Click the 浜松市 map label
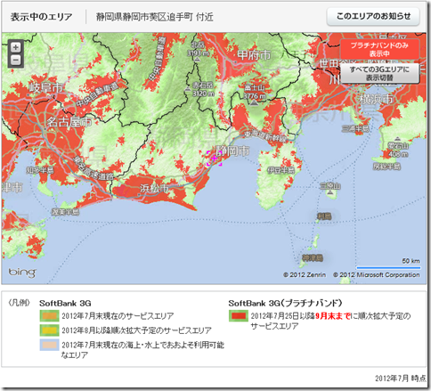 point(154,188)
